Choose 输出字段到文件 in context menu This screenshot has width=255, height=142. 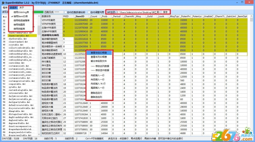[x=99, y=61]
